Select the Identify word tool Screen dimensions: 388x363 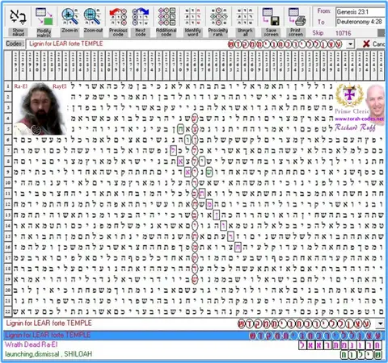click(x=192, y=17)
